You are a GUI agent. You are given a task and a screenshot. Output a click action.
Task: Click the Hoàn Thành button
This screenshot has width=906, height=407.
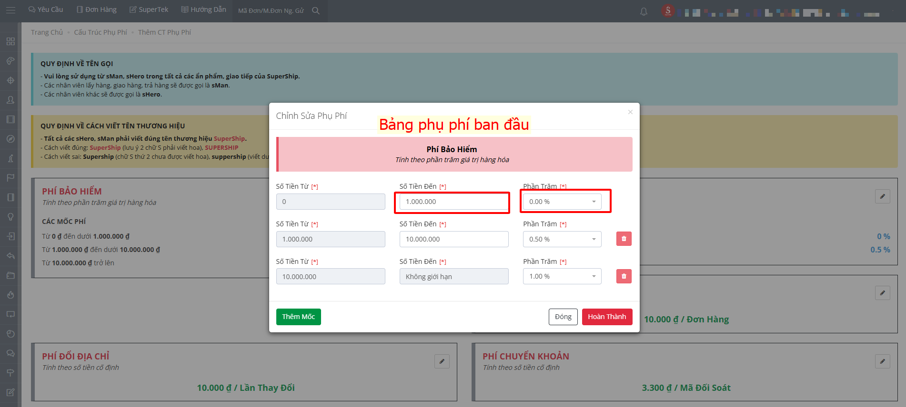[607, 317]
